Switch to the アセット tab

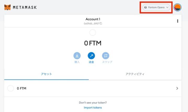pyautogui.click(x=46, y=74)
